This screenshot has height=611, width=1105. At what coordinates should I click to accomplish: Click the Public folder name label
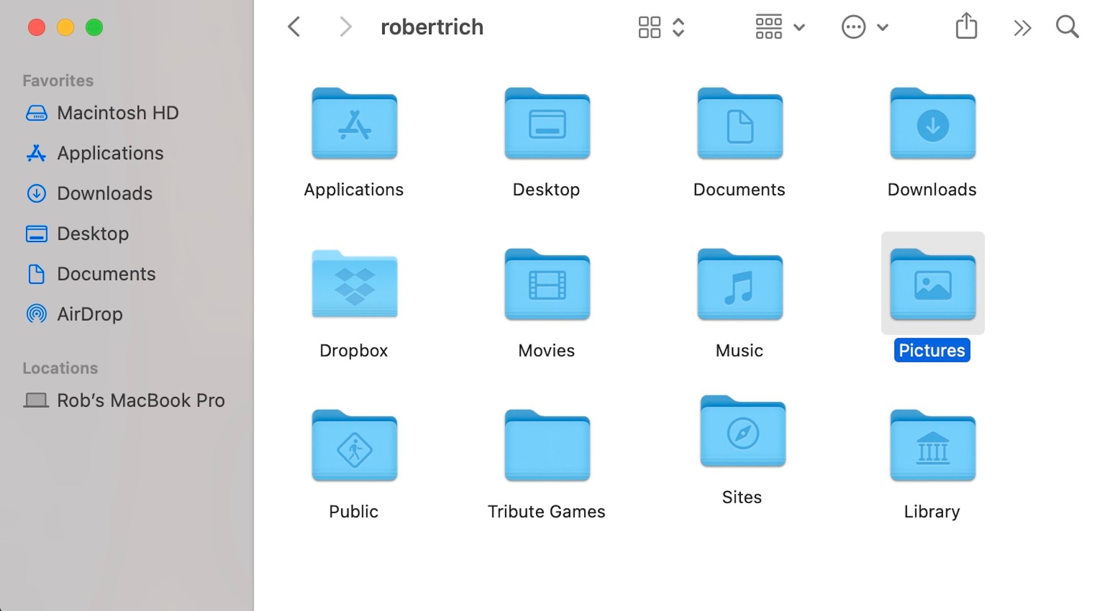(354, 512)
